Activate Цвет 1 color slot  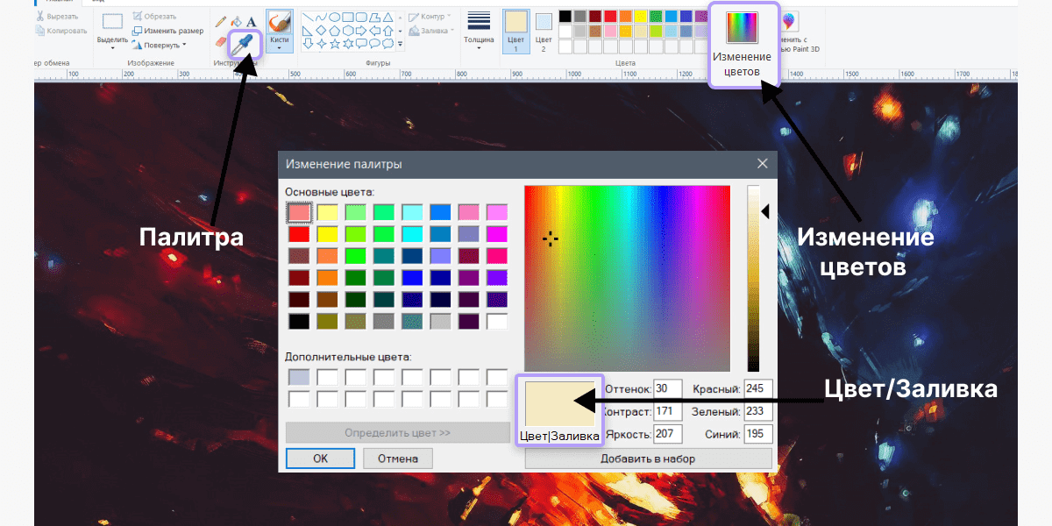516,32
